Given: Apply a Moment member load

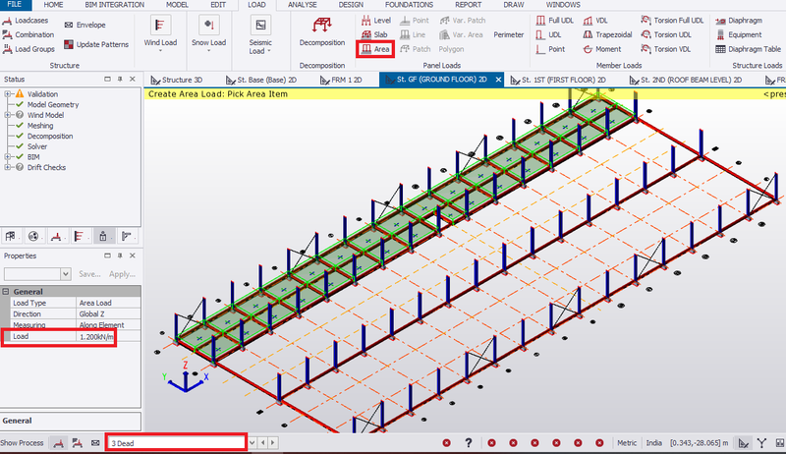Looking at the screenshot, I should 602,49.
